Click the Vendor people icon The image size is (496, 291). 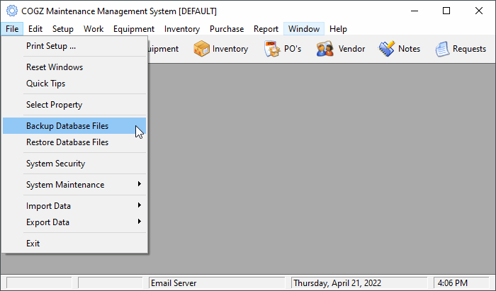pyautogui.click(x=325, y=49)
